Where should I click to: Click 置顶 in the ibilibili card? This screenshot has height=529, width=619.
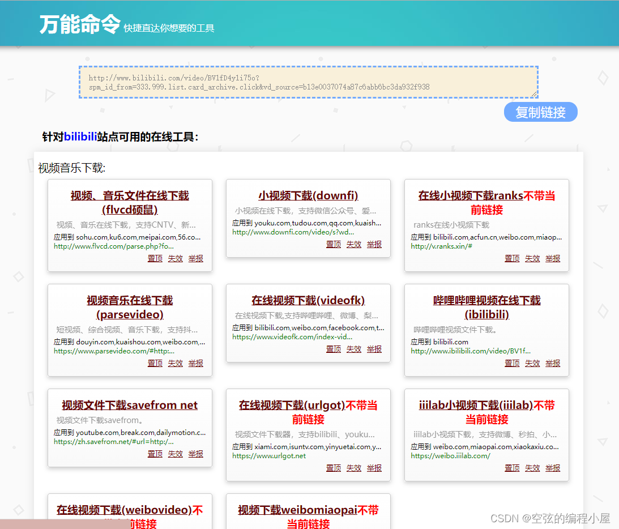point(512,363)
